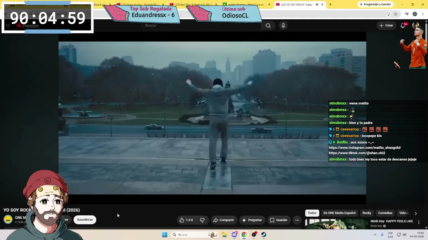Open the Windows Start menu
428x240 pixels.
click(x=165, y=235)
